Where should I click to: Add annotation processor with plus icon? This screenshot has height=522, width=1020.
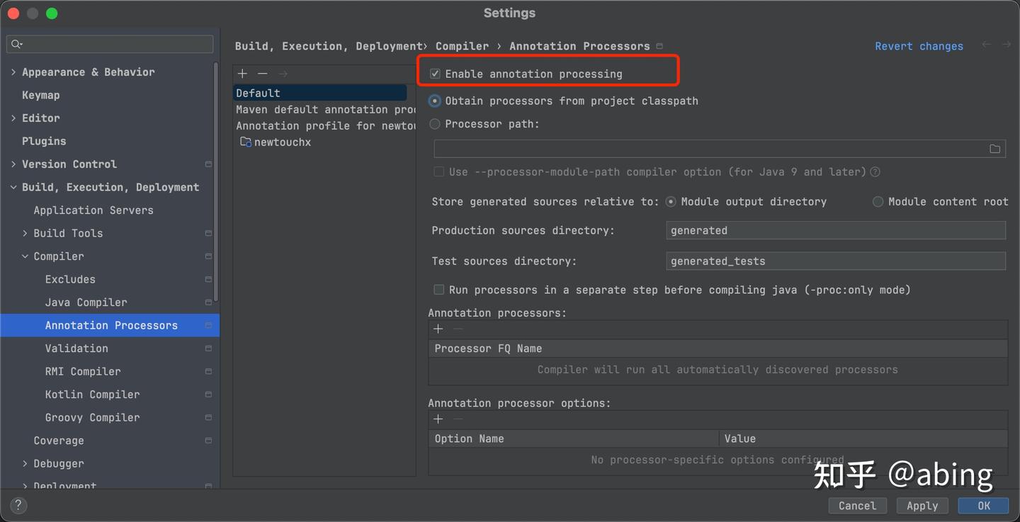click(x=438, y=329)
